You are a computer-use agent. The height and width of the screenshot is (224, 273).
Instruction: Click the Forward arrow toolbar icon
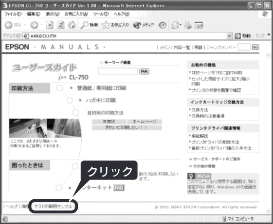coord(34,25)
